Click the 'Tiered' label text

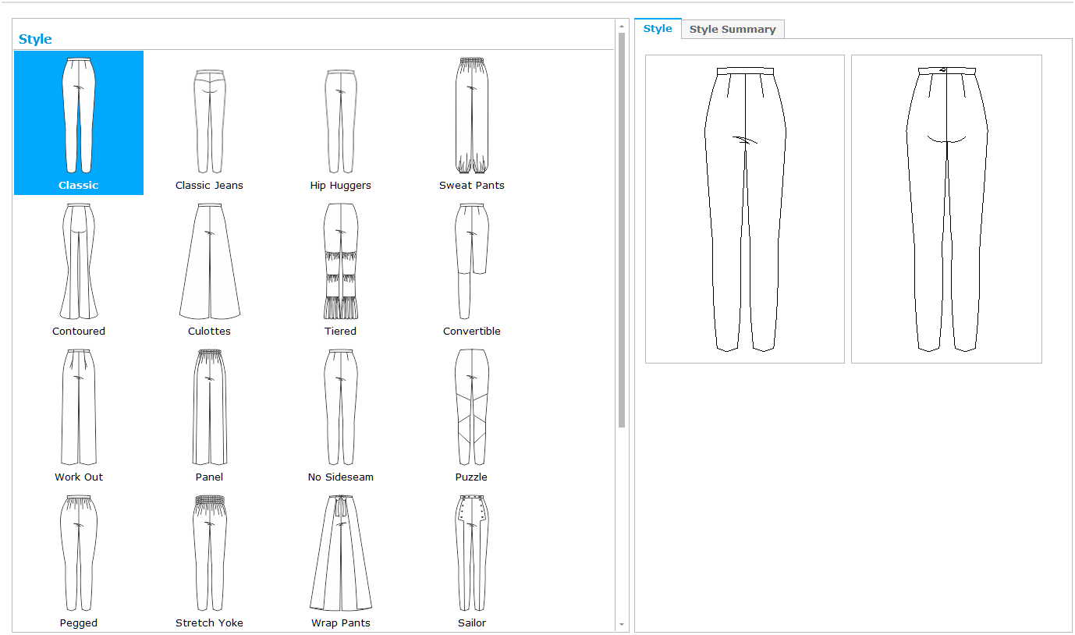click(340, 332)
